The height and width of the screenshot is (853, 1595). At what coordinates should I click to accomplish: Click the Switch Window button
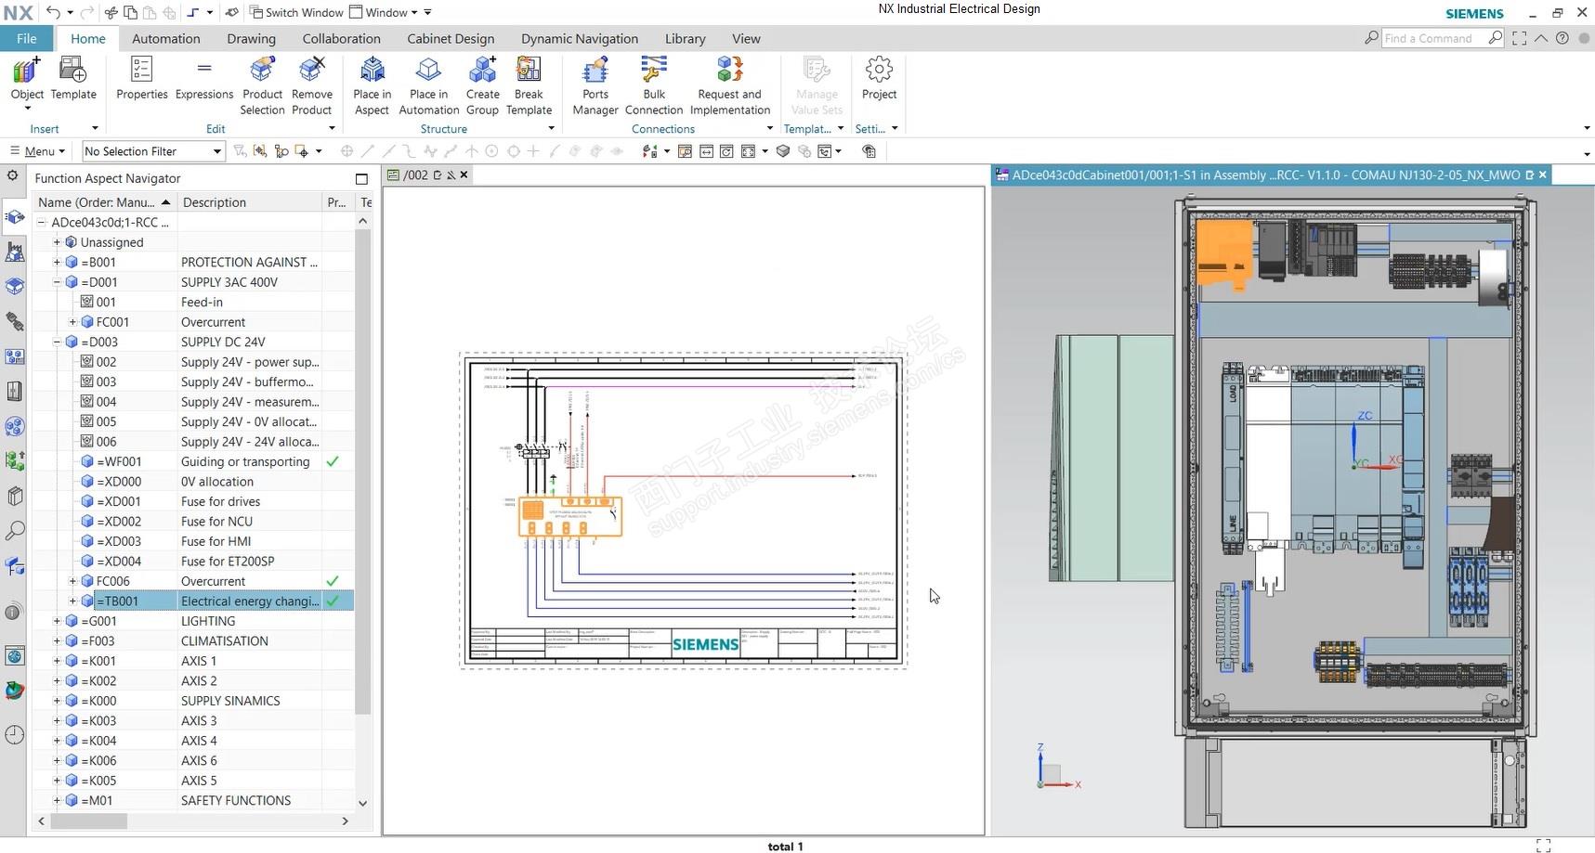point(295,12)
